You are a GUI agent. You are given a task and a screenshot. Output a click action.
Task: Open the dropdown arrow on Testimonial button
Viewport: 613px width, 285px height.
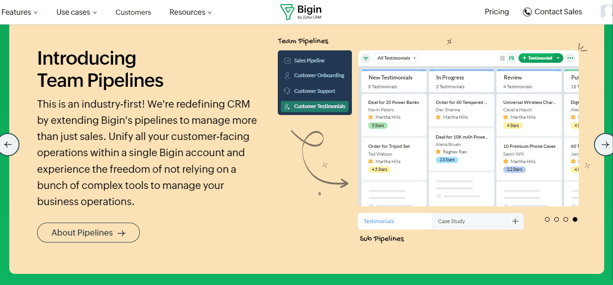tap(558, 58)
